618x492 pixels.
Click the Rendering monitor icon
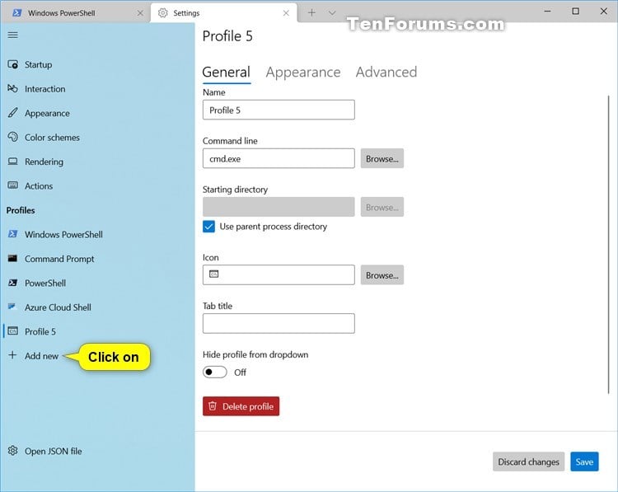point(12,162)
